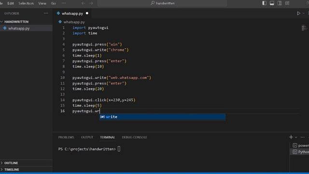The height and width of the screenshot is (174, 309).
Task: Create a new terminal with the plus icon
Action: [x=291, y=137]
